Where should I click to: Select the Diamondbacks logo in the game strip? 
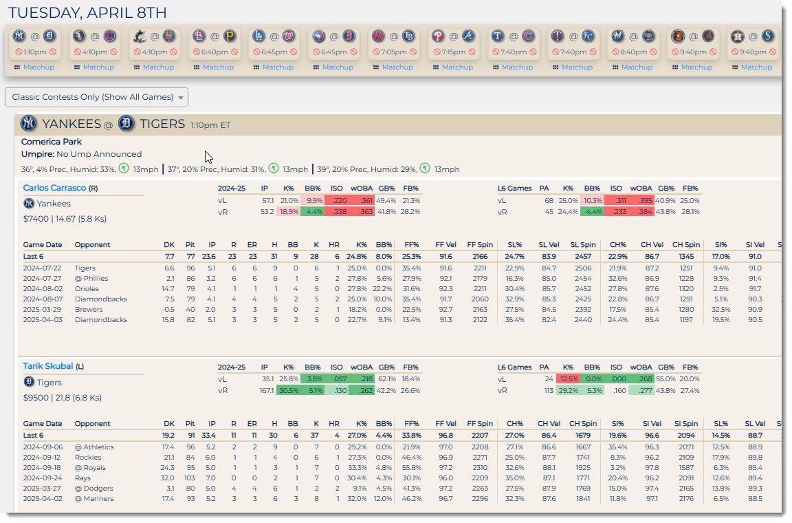(708, 36)
